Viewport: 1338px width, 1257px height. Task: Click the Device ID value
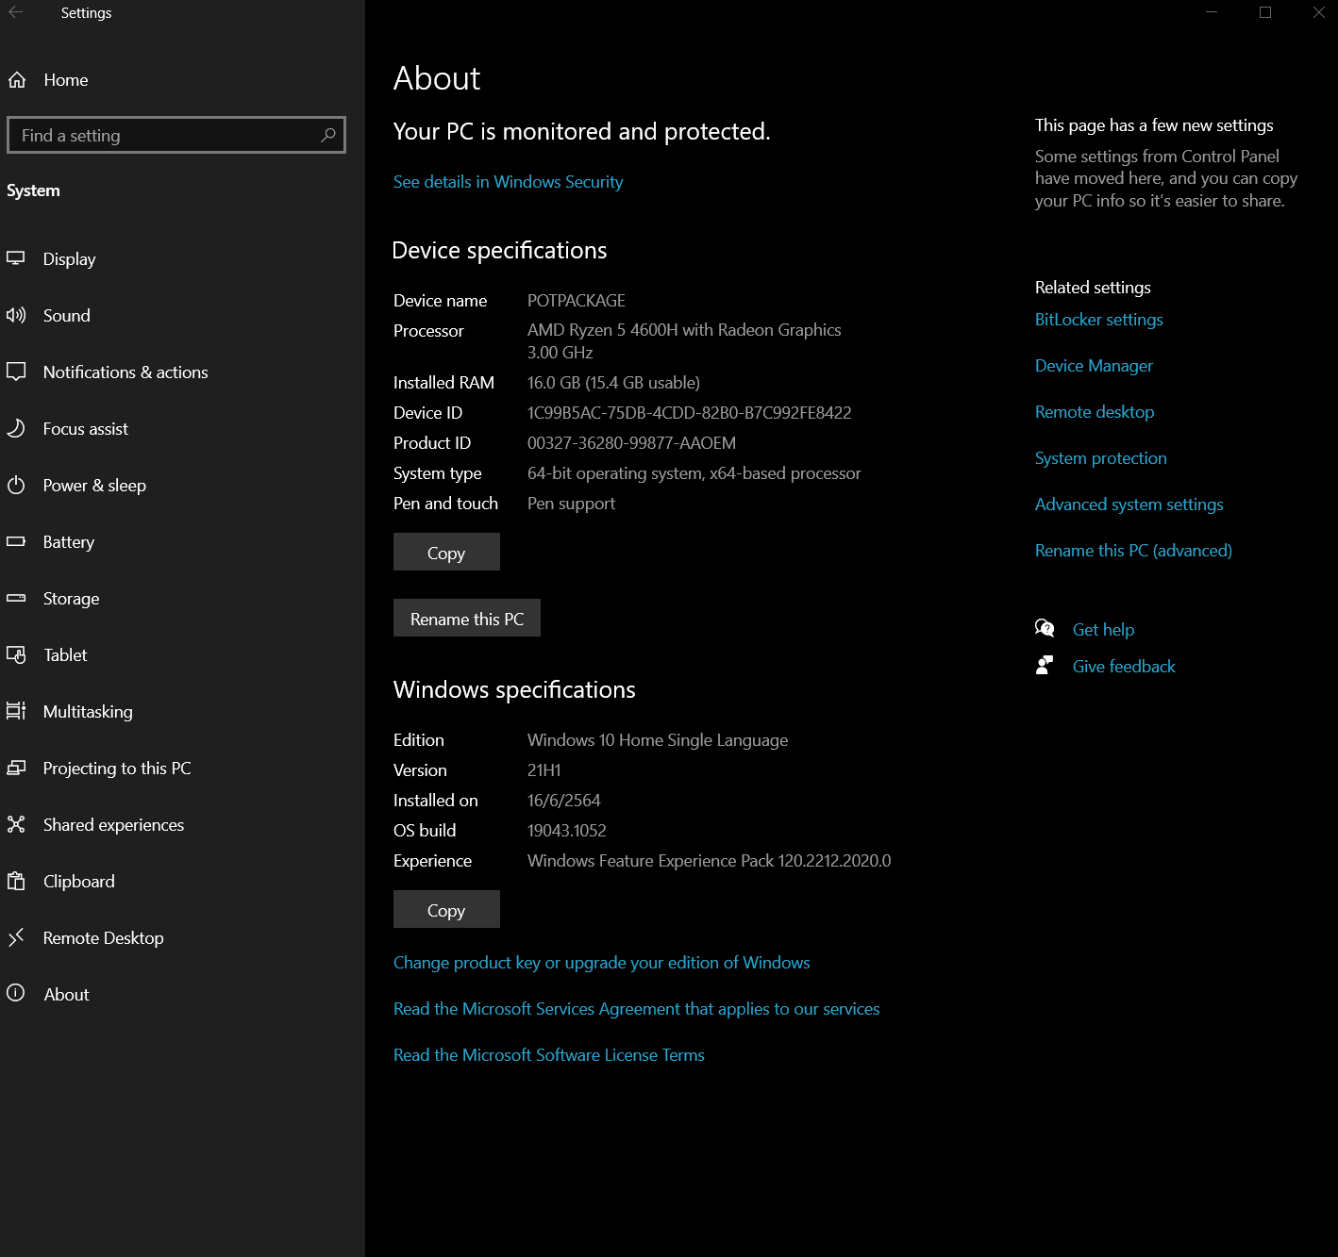689,413
